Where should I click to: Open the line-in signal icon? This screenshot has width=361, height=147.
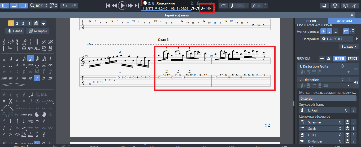tap(345, 5)
